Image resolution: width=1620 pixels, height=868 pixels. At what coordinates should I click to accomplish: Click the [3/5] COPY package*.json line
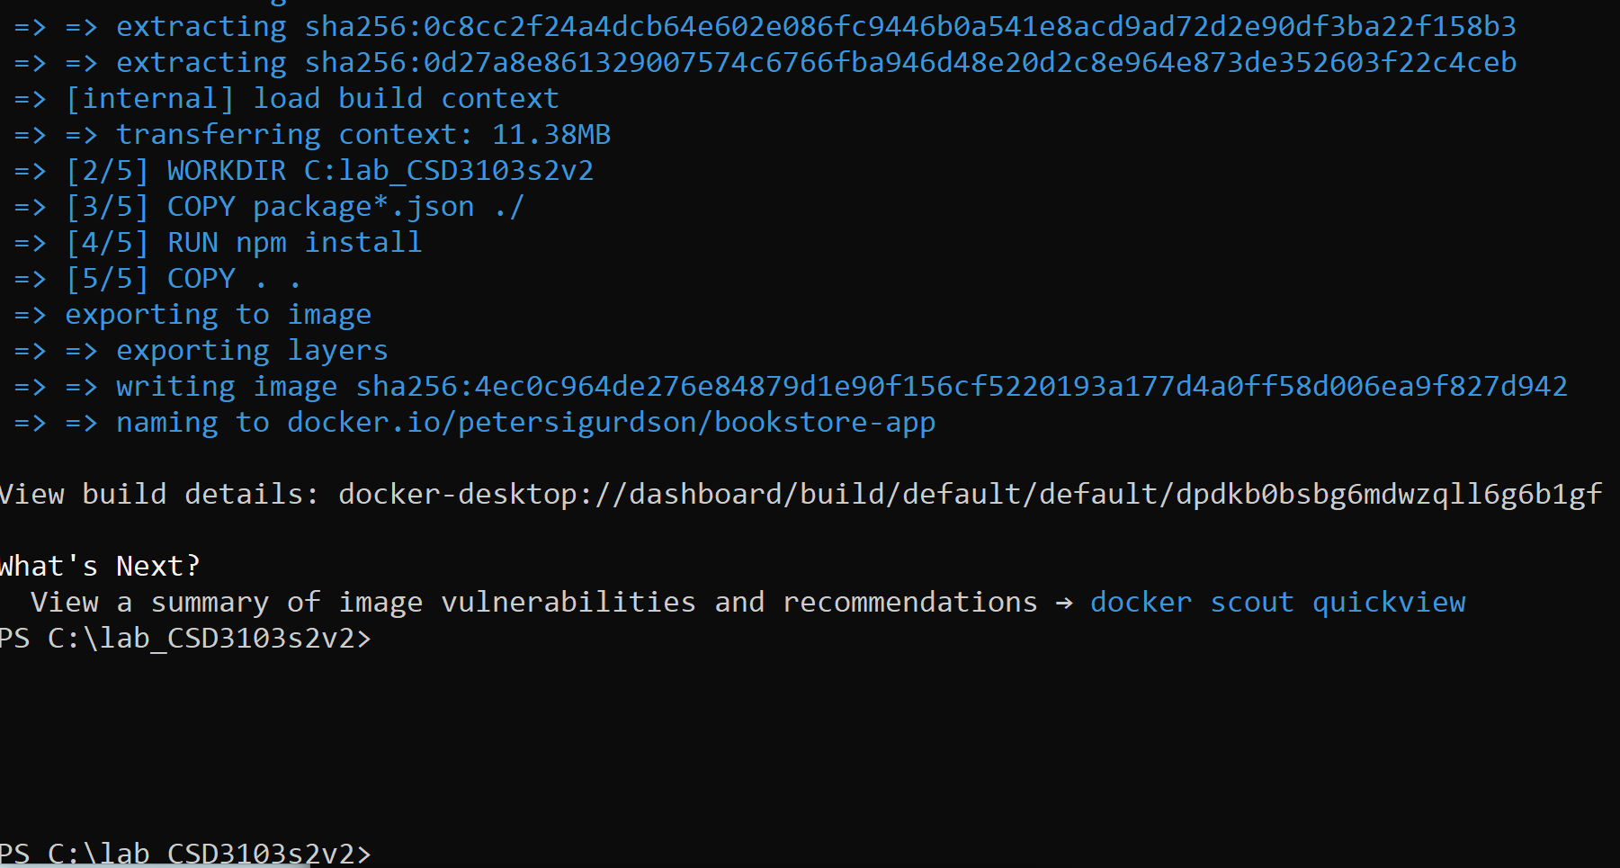(269, 206)
